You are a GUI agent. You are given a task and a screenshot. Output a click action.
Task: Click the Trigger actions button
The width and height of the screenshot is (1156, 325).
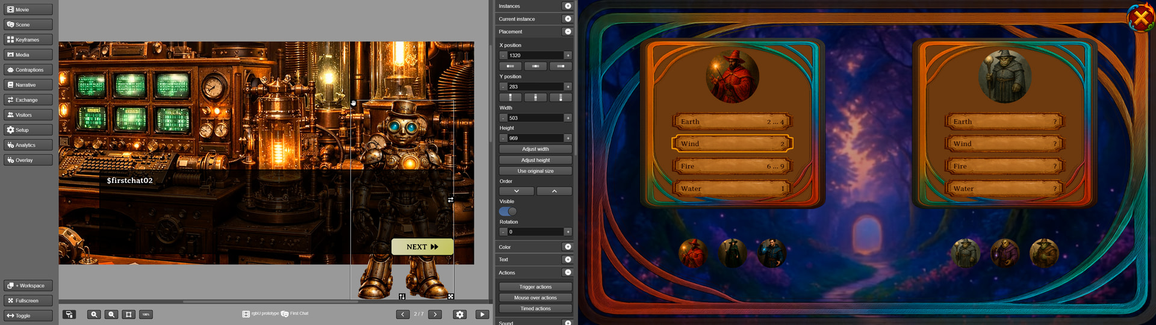[x=535, y=287]
